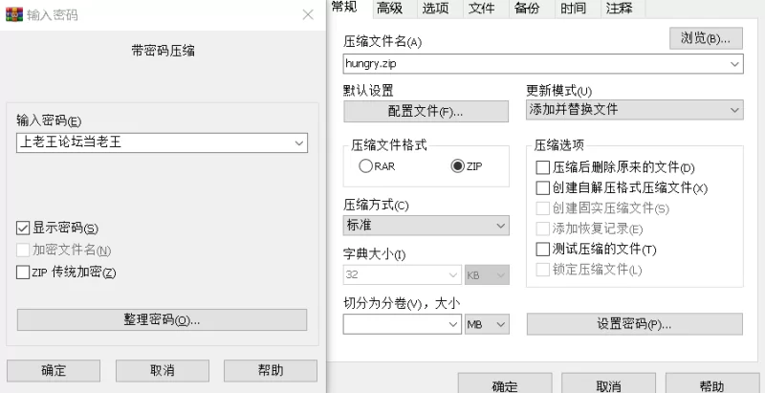Screen dimensions: 765x393
Task: Click 整理密码(O)... button
Action: [x=162, y=320]
